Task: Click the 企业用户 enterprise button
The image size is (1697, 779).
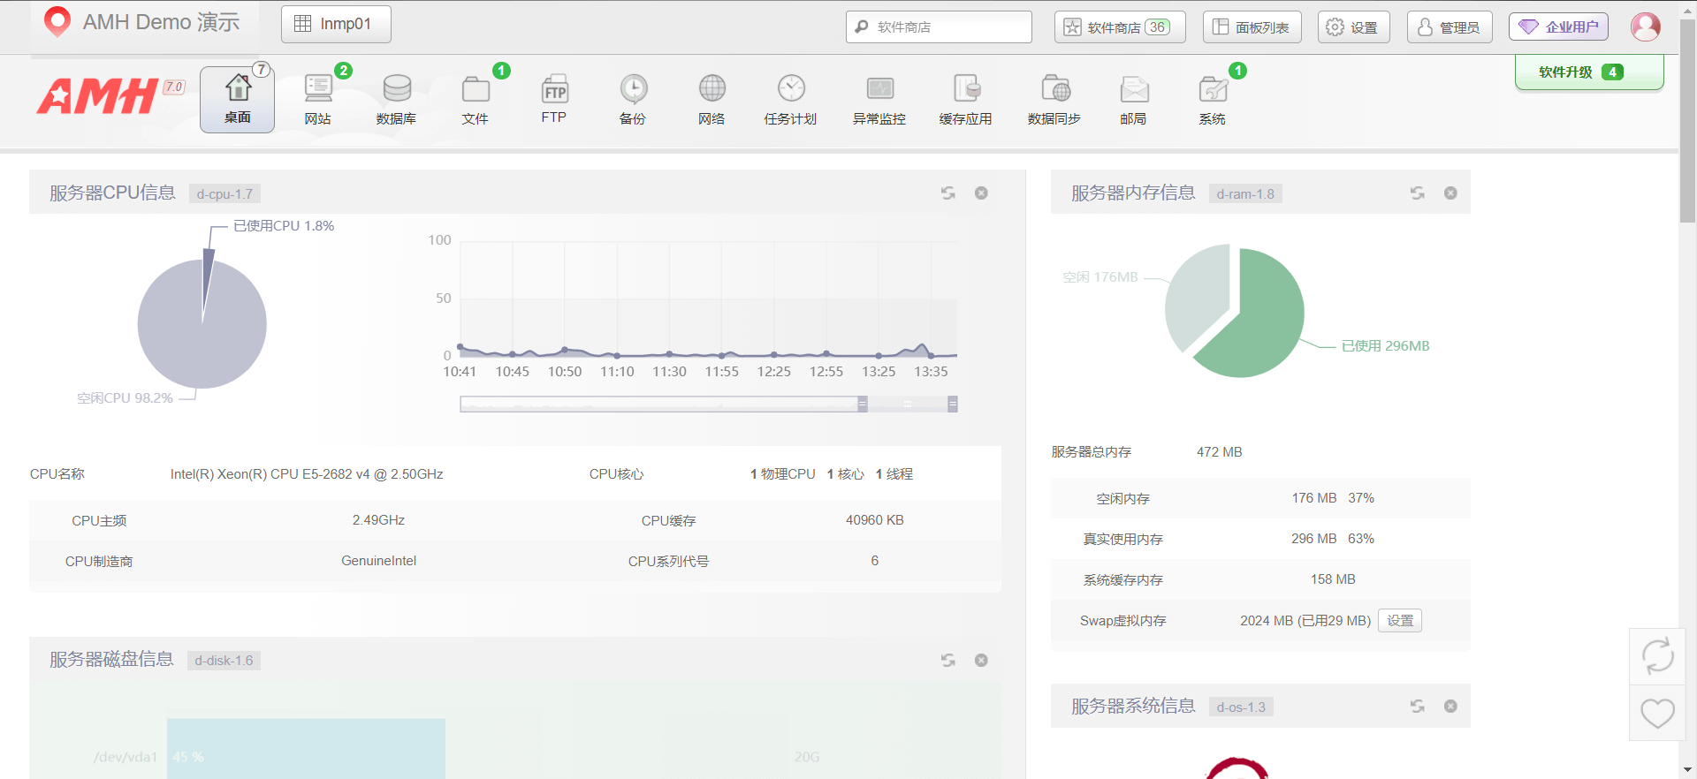Action: (x=1558, y=26)
